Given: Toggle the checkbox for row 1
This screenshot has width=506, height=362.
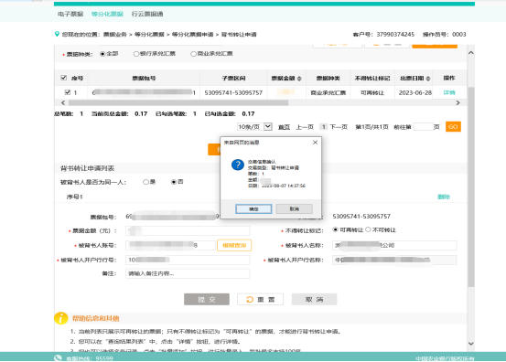Looking at the screenshot, I should coord(68,92).
